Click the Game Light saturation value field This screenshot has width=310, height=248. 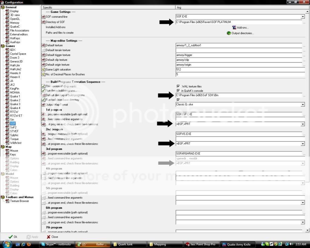pos(240,70)
